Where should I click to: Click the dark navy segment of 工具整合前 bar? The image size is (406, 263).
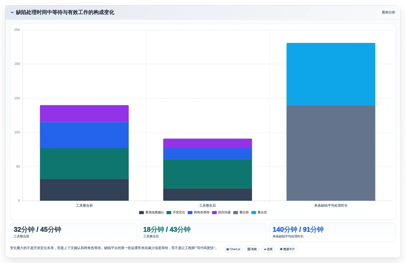tap(84, 190)
